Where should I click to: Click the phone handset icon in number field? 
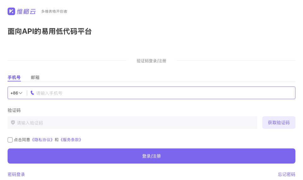32,93
